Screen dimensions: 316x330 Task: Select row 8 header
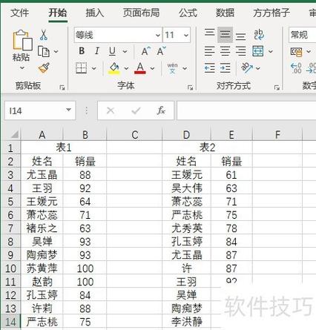point(10,242)
